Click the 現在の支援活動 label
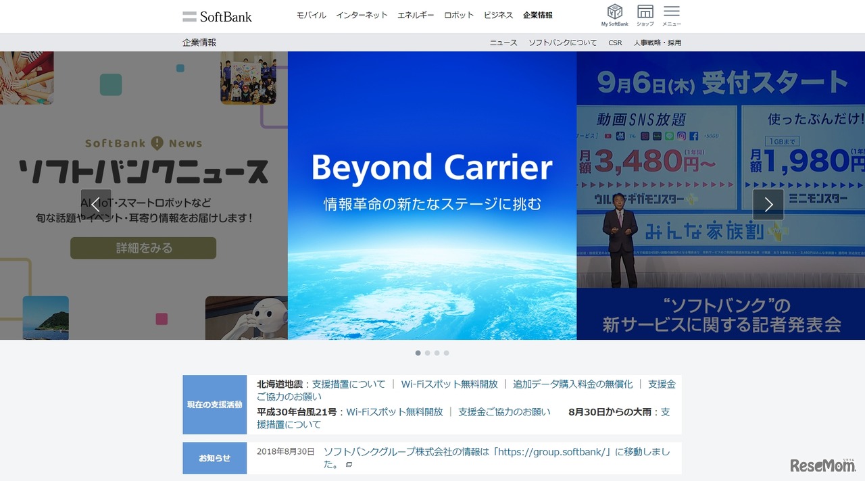This screenshot has height=481, width=865. tap(214, 405)
